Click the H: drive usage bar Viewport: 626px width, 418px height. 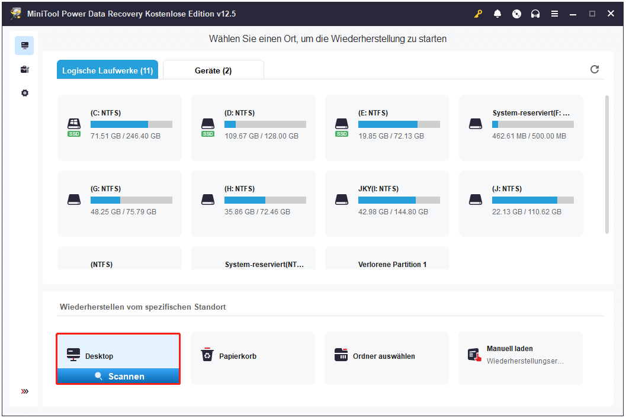click(265, 200)
